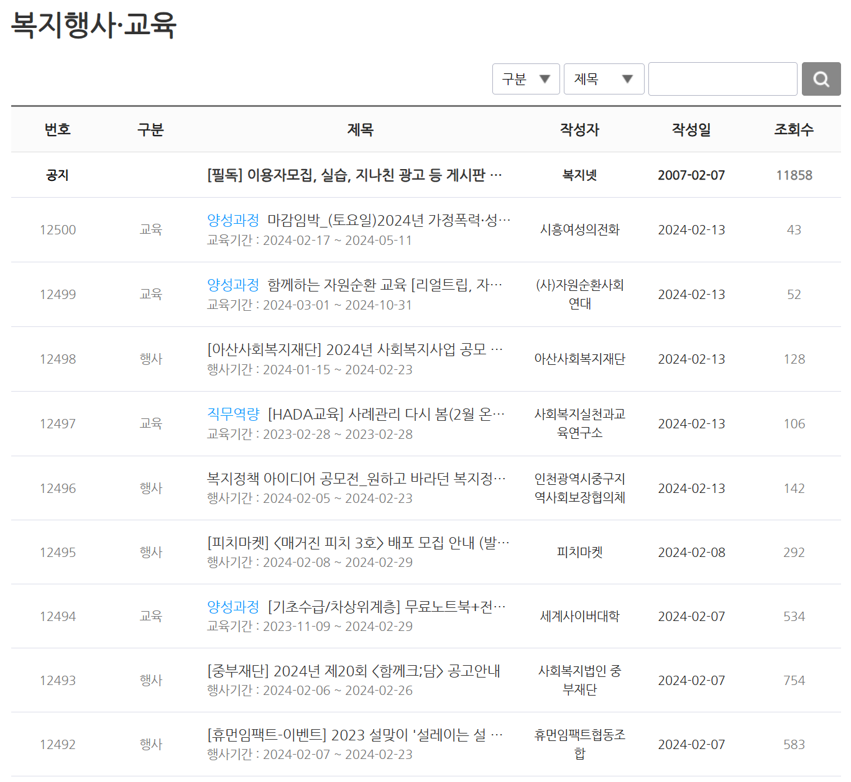Click post number 12493

point(58,681)
